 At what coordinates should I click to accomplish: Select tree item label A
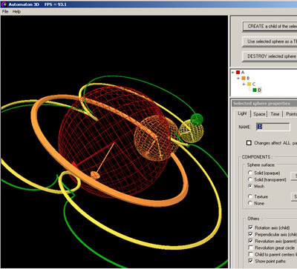[x=243, y=73]
